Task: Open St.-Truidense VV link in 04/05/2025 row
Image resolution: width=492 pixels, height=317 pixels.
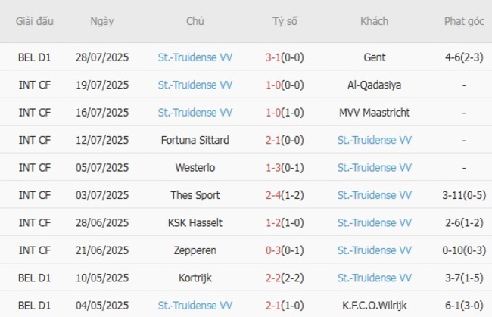Action: [195, 305]
